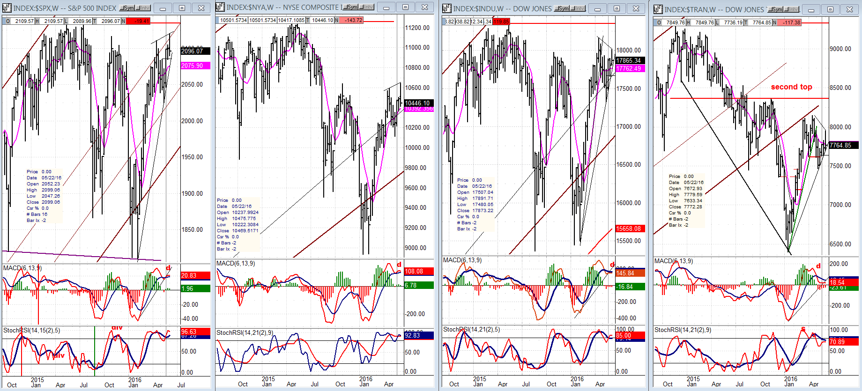Click the red 15658.08 marker on INDU axis
The image size is (862, 391).
631,229
